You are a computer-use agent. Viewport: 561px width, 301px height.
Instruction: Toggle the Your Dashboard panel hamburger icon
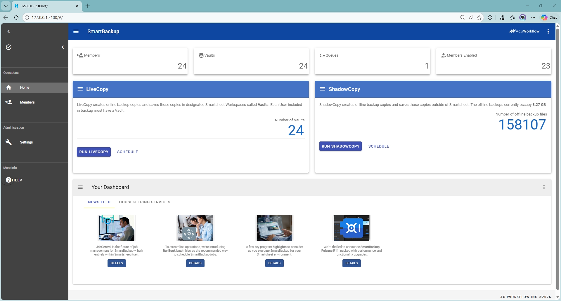80,187
